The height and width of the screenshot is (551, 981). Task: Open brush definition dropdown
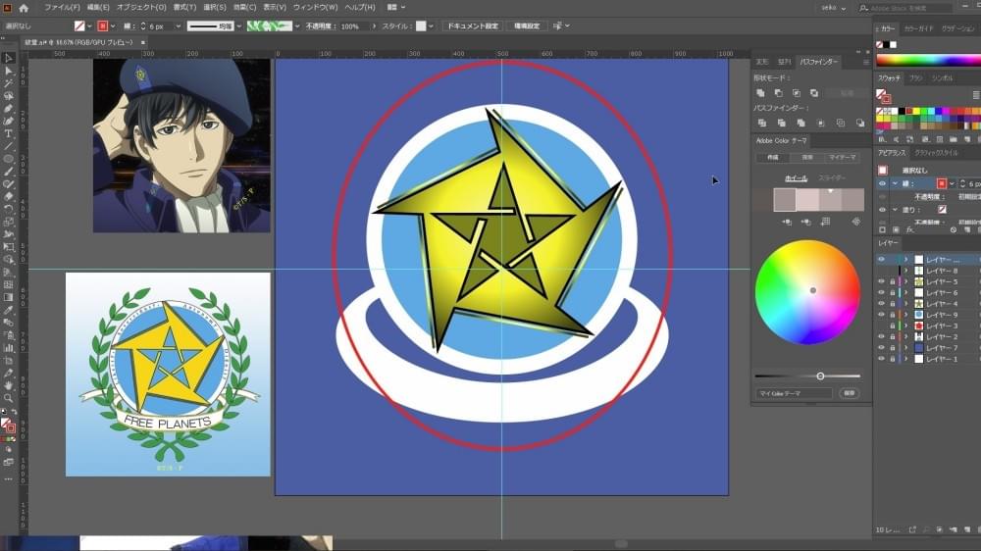tap(297, 26)
